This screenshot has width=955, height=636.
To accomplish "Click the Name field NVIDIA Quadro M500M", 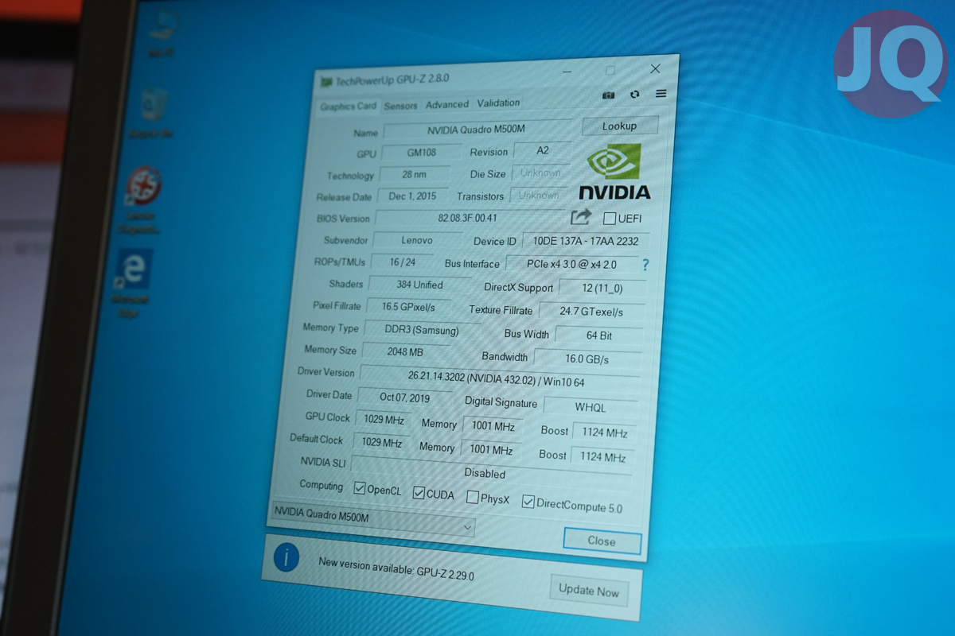I will pos(477,130).
